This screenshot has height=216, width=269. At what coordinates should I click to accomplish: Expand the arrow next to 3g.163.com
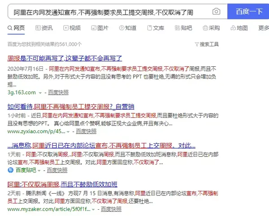(x=40, y=93)
